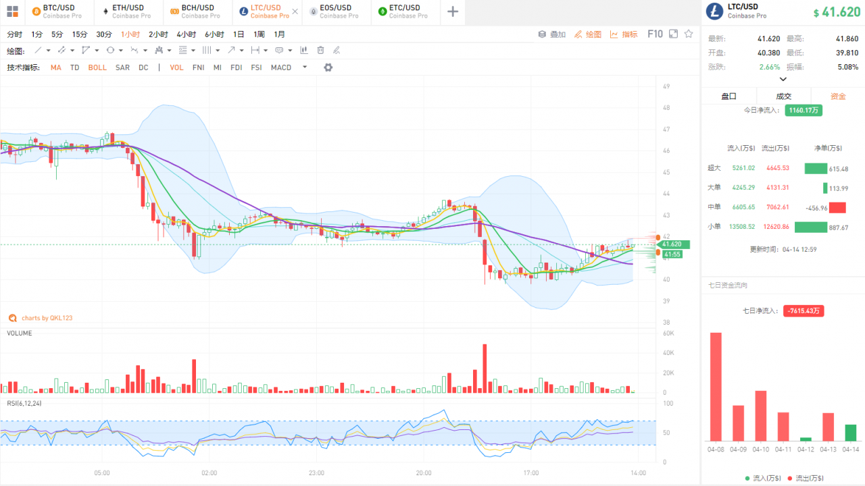Screen dimensions: 865x486
Task: Open the 叠加 overlay option
Action: coord(552,34)
